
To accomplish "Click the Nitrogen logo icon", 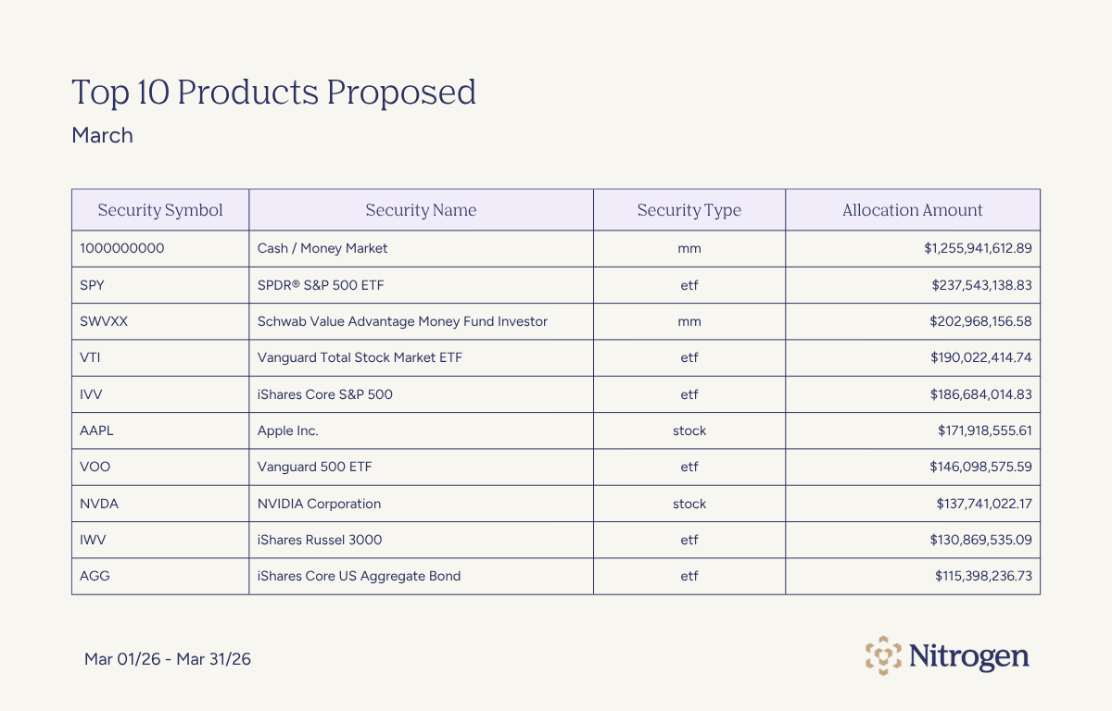I will (x=883, y=656).
